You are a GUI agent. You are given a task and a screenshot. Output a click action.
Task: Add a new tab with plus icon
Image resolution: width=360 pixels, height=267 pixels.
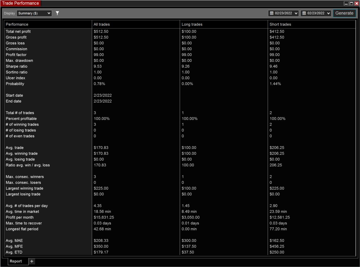point(32,261)
